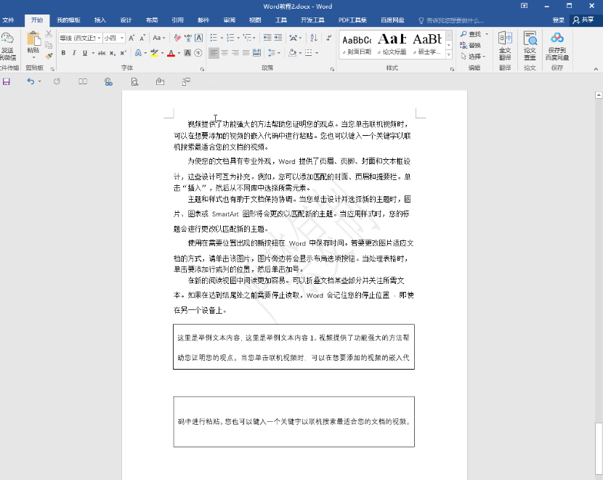Screen dimensions: 603x480
Task: Click the Save icon in quick access toolbar
Action: (x=7, y=82)
